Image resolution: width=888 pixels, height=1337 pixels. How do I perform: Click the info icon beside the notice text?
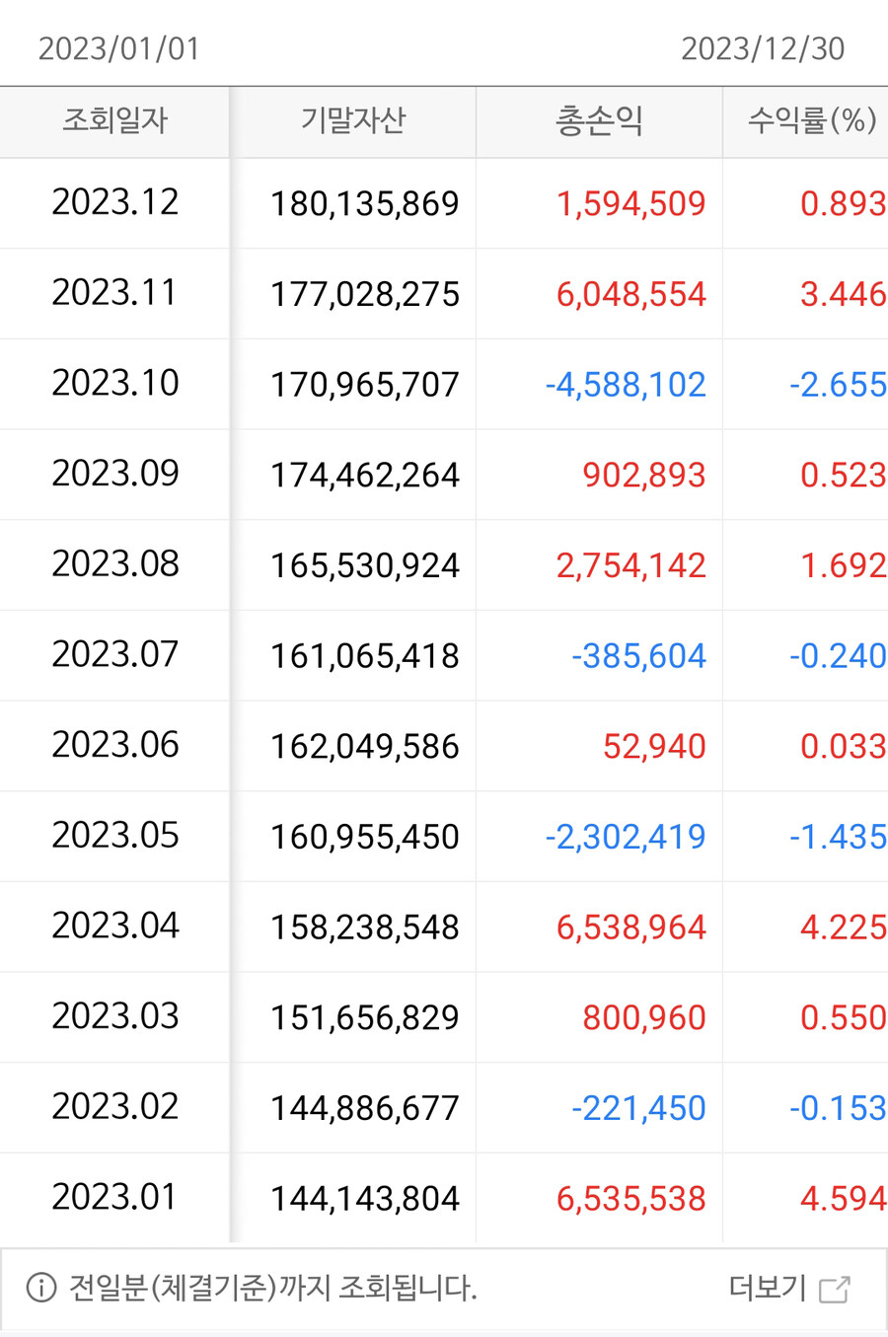click(x=41, y=1288)
